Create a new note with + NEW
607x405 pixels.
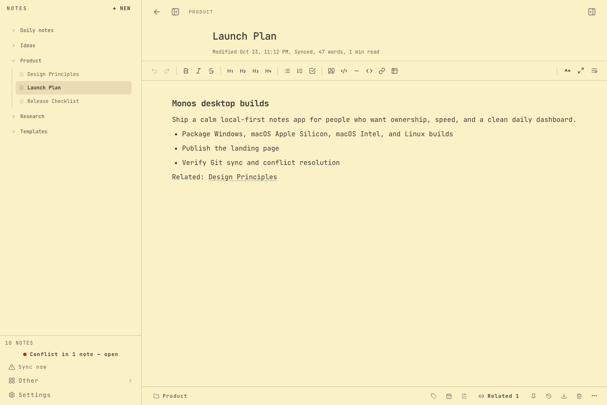[x=122, y=8]
